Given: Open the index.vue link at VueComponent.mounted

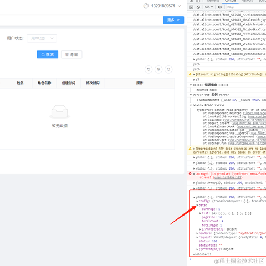Looking at the screenshot, I should (x=254, y=113).
